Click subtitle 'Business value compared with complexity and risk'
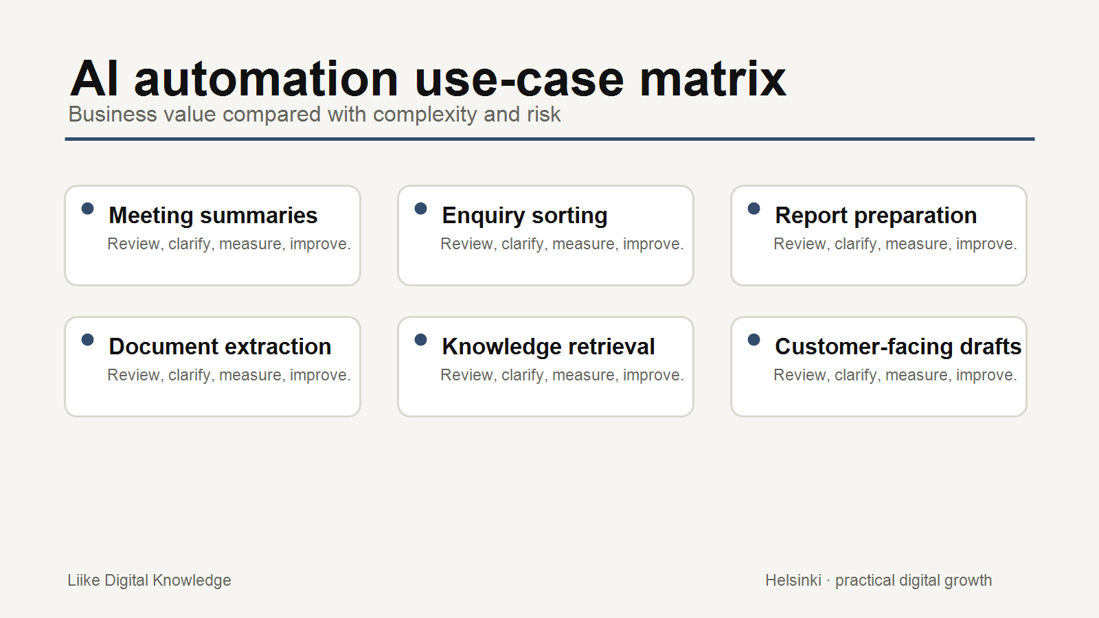 [315, 114]
